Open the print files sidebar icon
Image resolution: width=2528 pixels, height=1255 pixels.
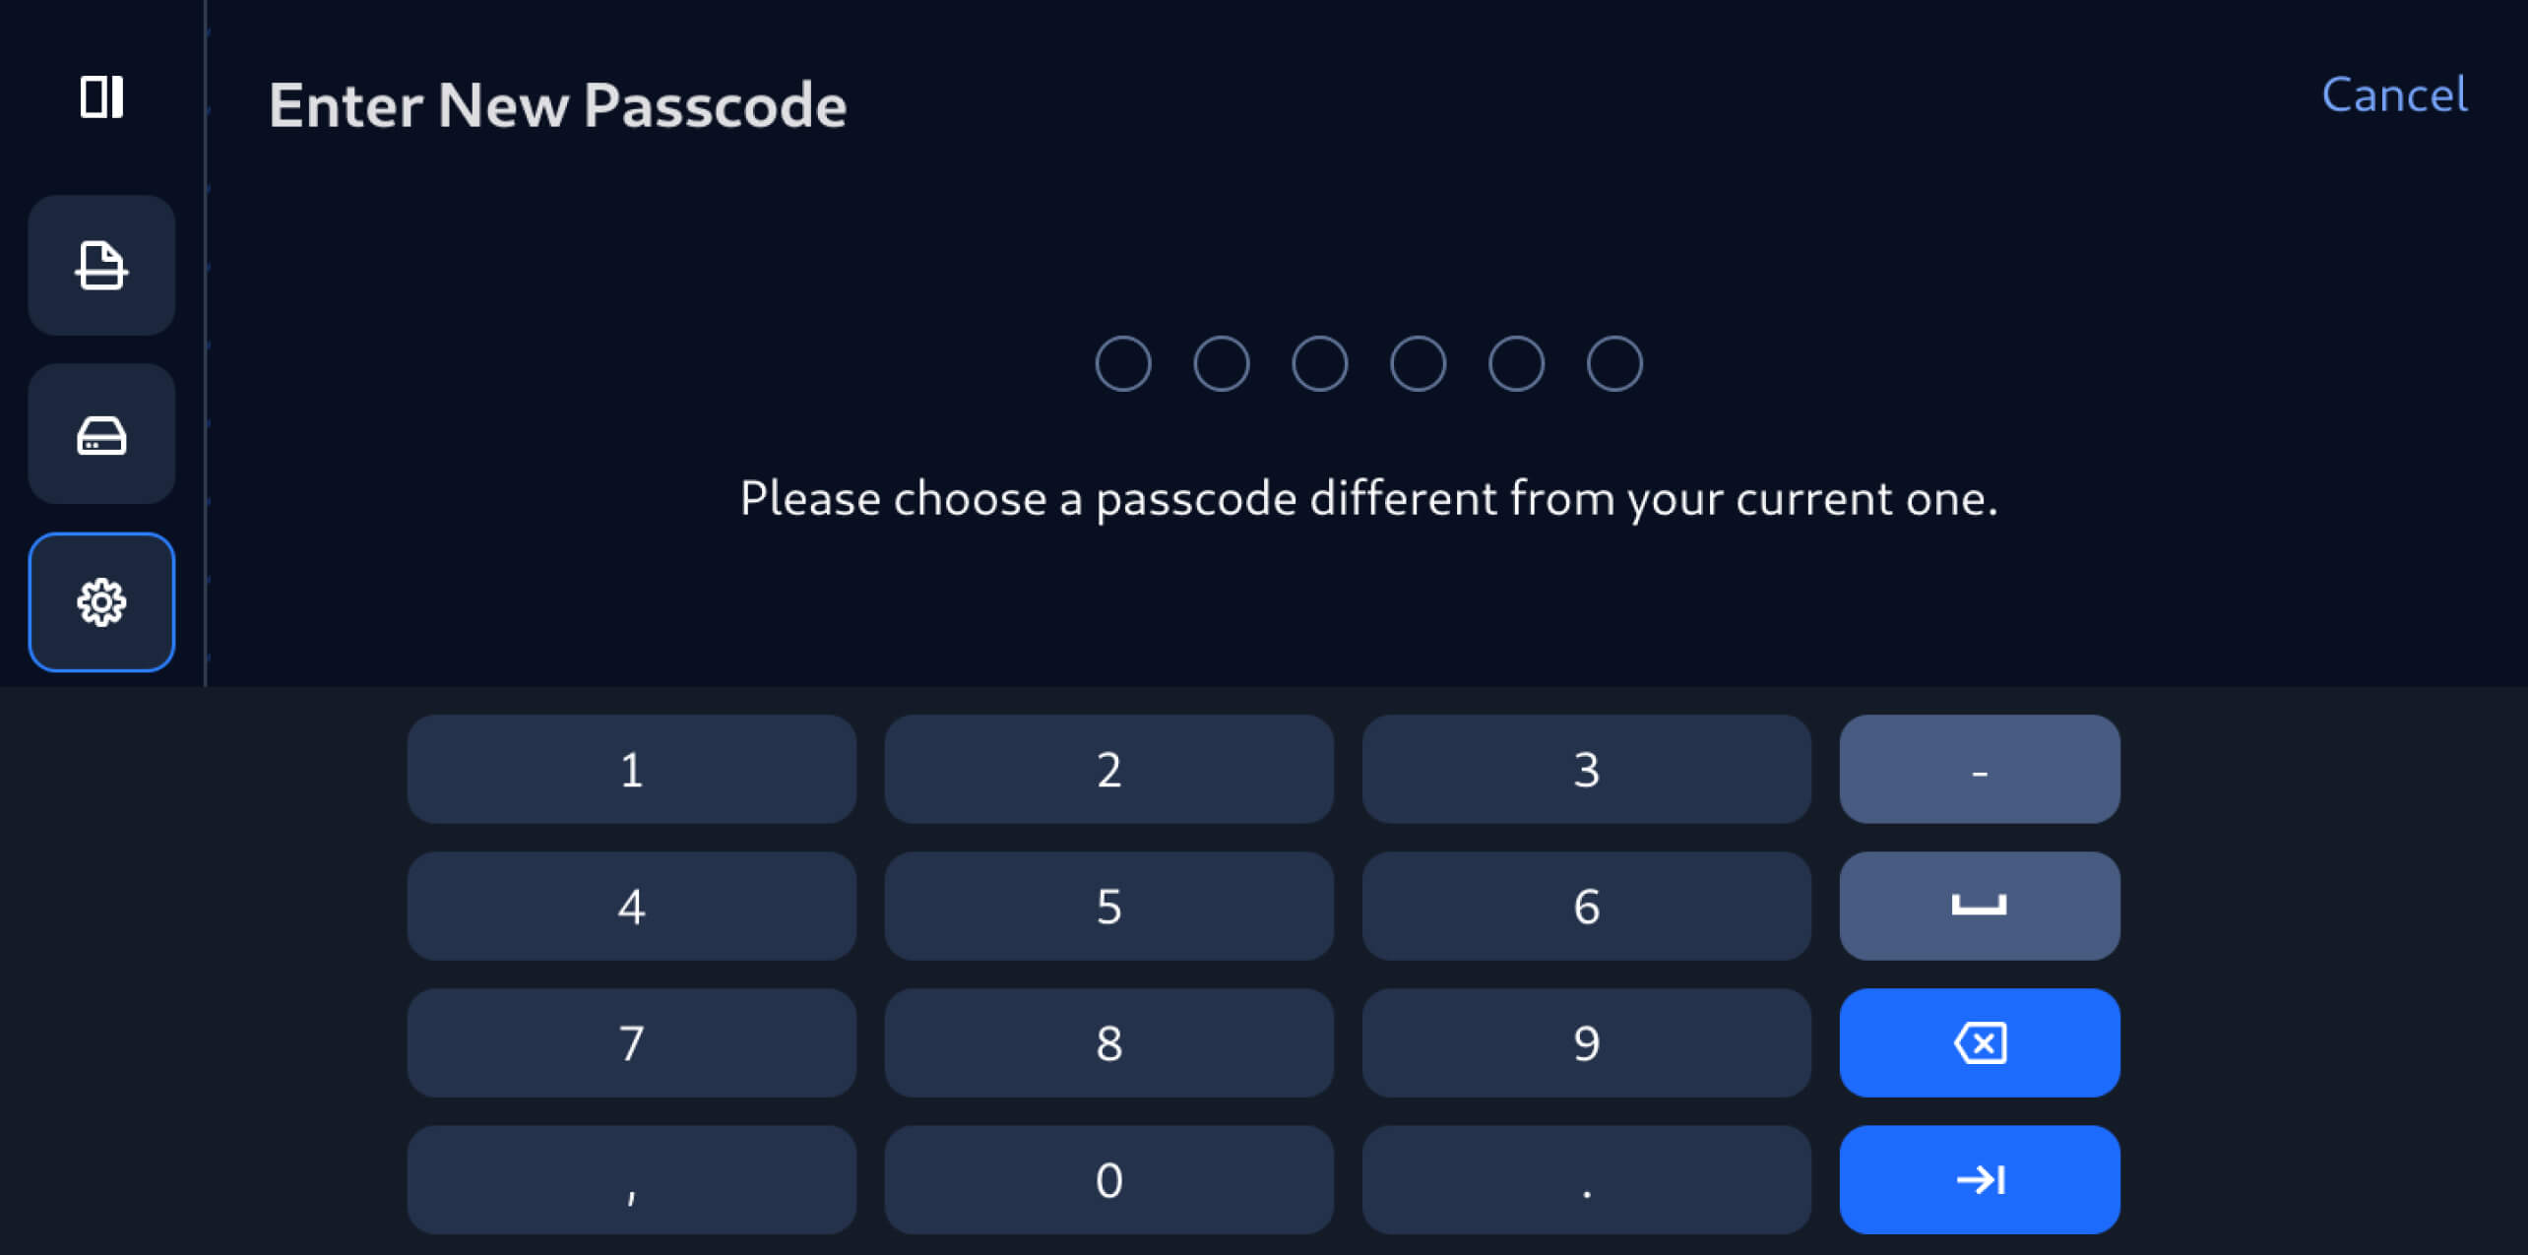pyautogui.click(x=101, y=266)
